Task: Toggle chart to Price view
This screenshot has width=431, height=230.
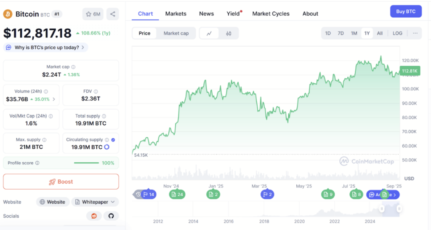Action: tap(144, 33)
